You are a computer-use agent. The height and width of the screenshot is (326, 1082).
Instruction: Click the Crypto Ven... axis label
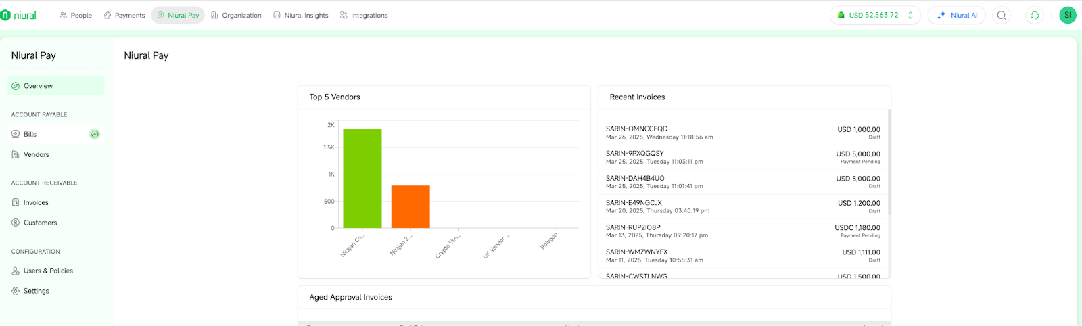coord(448,246)
